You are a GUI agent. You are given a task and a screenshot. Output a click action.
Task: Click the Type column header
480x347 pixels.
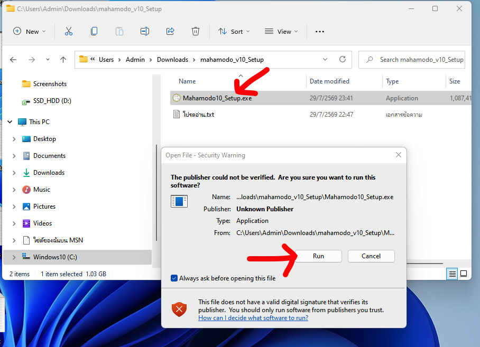(x=392, y=81)
